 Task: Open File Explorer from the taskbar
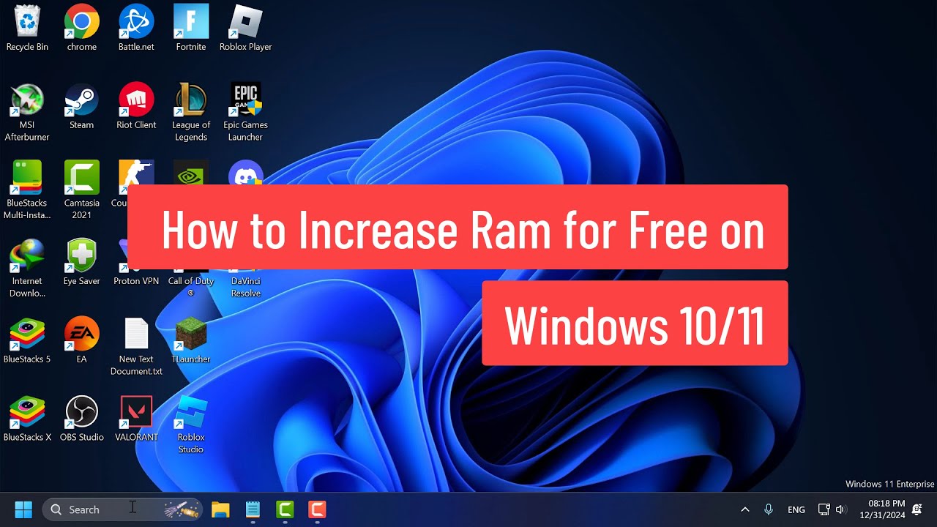220,509
